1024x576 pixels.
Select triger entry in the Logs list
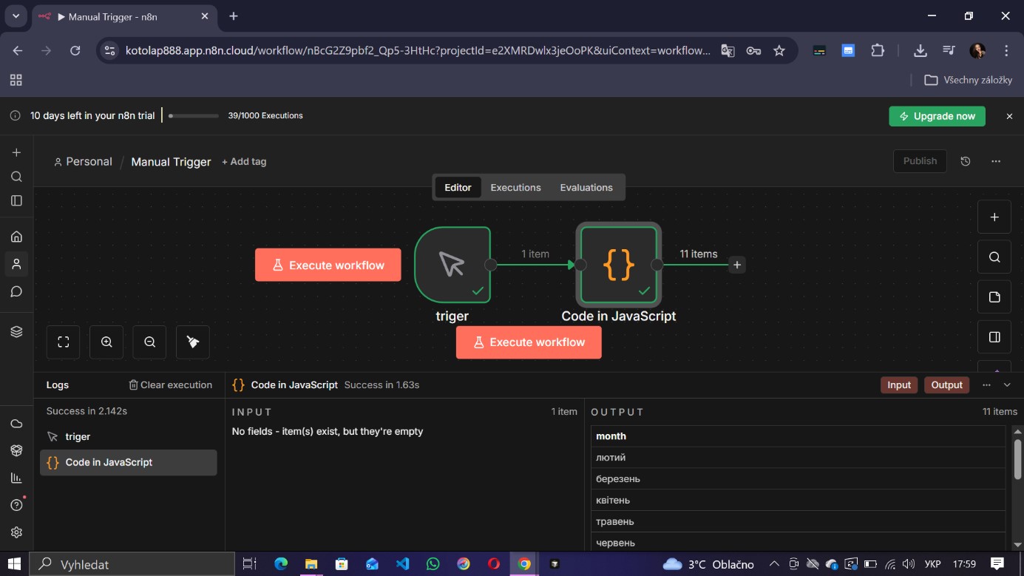pyautogui.click(x=128, y=436)
